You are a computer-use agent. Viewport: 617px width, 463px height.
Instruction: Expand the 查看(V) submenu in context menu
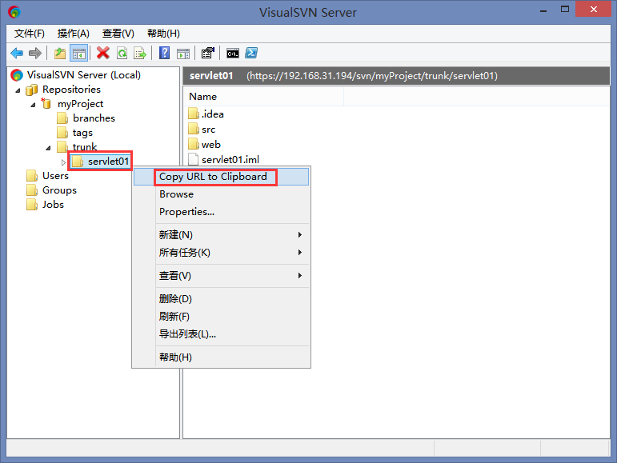[x=221, y=276]
